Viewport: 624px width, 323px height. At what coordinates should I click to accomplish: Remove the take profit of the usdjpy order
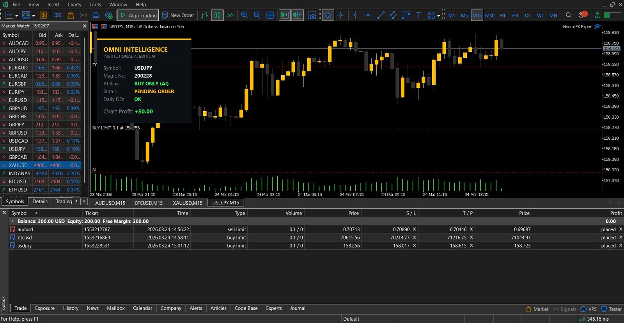472,245
